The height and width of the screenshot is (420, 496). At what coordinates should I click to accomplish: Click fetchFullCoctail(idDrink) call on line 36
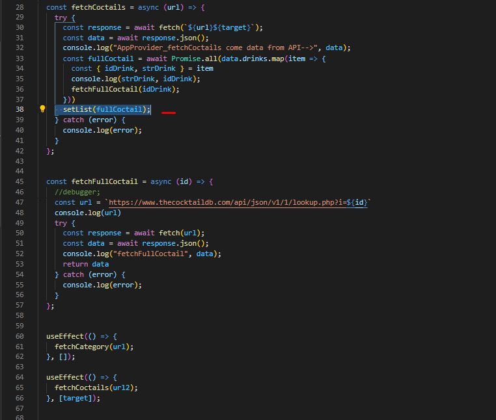[125, 90]
